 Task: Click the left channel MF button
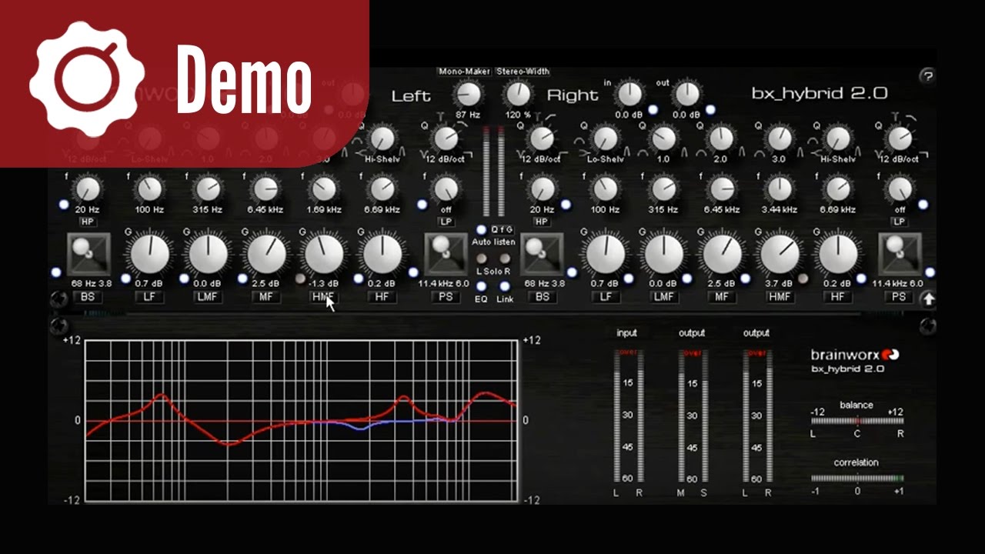265,297
